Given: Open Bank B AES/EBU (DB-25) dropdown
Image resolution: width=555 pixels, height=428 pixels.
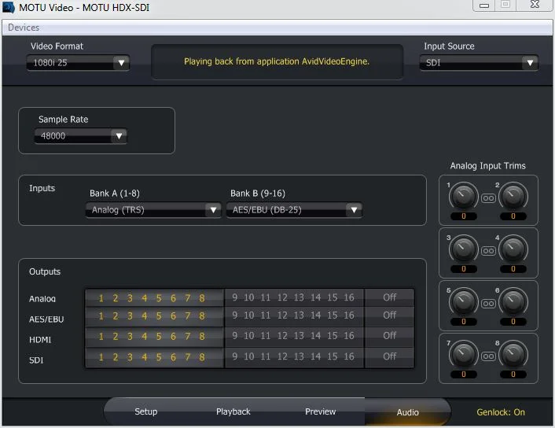Looking at the screenshot, I should [x=294, y=210].
